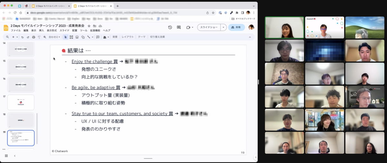Open the browser extensions puzzle icon
Viewport: 387px width, 163px height.
[237, 13]
